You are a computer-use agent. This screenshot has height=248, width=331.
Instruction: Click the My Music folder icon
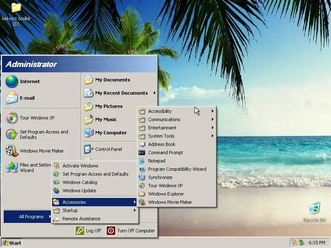tap(89, 119)
